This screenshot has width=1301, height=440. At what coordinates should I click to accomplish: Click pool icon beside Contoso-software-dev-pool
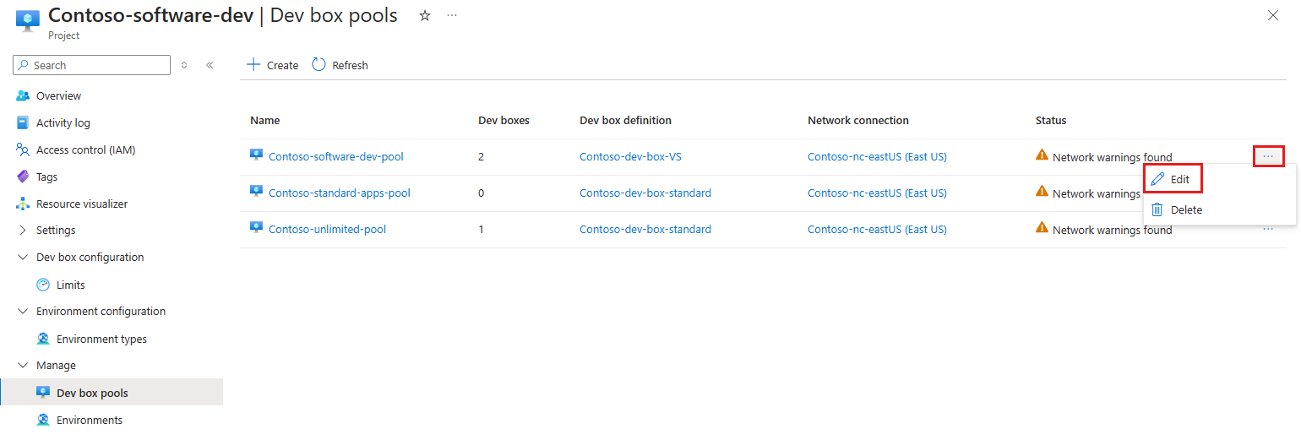[257, 155]
